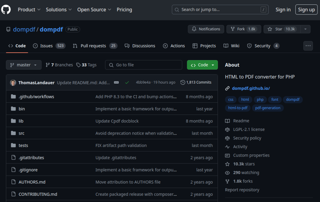Open the tests folder
The height and width of the screenshot is (202, 320).
(x=23, y=145)
